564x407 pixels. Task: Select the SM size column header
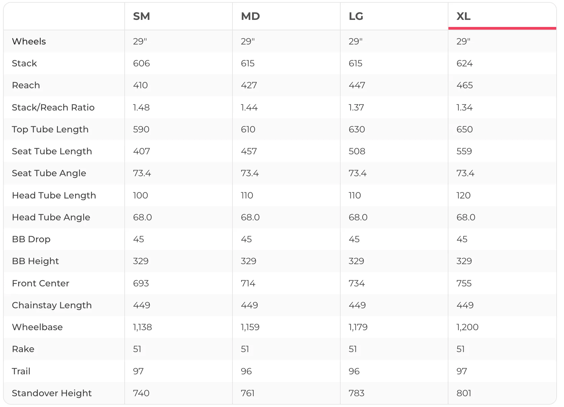click(x=142, y=16)
